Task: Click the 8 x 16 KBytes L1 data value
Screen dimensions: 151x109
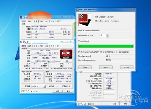Action: click(x=59, y=74)
